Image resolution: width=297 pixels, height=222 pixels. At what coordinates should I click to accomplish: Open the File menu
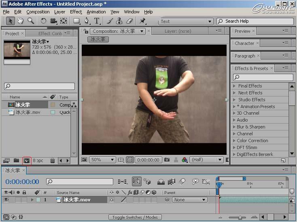[6, 12]
